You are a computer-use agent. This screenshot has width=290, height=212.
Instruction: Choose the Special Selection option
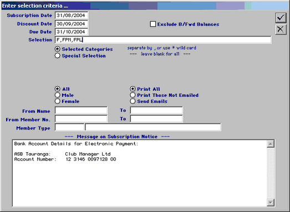[x=57, y=55]
